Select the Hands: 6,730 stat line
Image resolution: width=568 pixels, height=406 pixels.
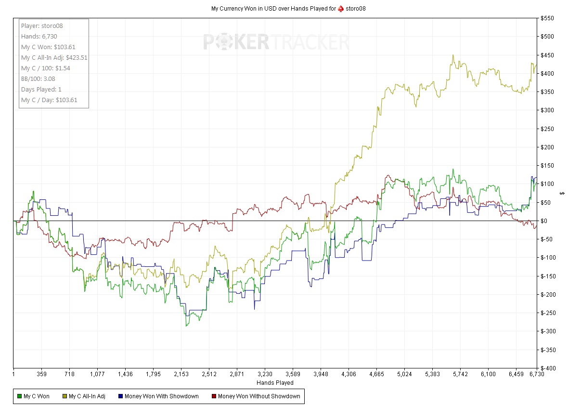click(x=39, y=37)
